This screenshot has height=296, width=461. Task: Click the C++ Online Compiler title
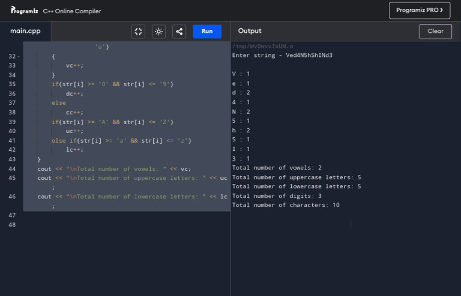[72, 11]
